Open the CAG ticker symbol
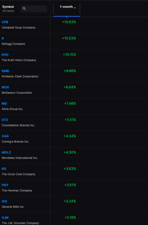 [5, 136]
